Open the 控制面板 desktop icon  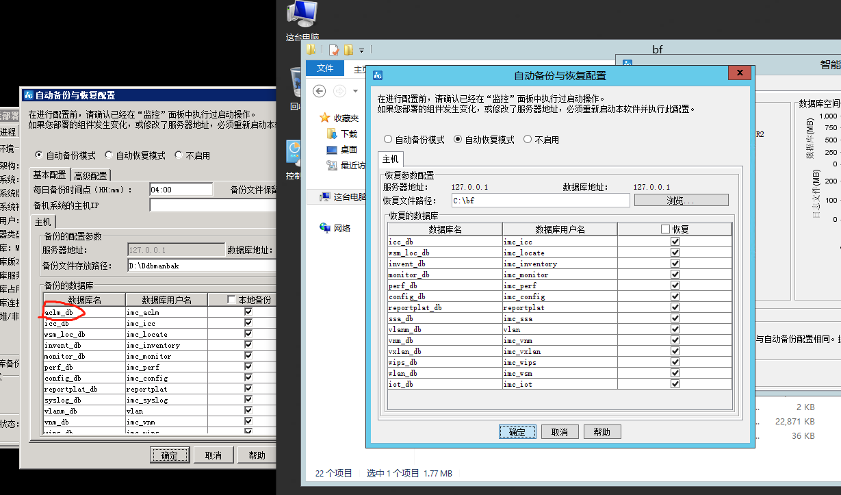coord(294,160)
